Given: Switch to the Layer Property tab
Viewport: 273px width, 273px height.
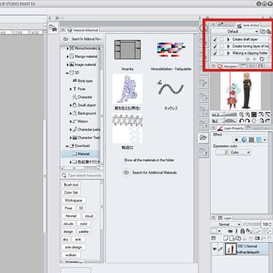Looking at the screenshot, I should point(231,128).
